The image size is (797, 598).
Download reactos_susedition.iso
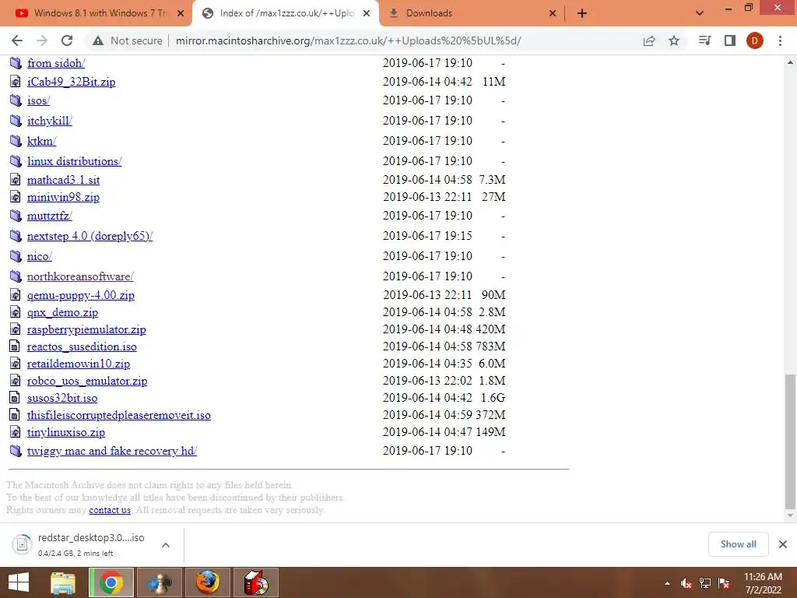[82, 346]
